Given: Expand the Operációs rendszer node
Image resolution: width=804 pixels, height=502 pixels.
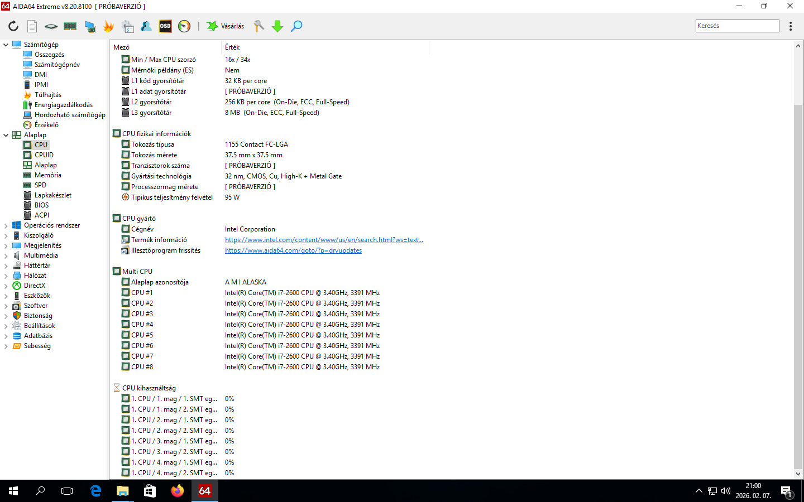Looking at the screenshot, I should [x=6, y=225].
